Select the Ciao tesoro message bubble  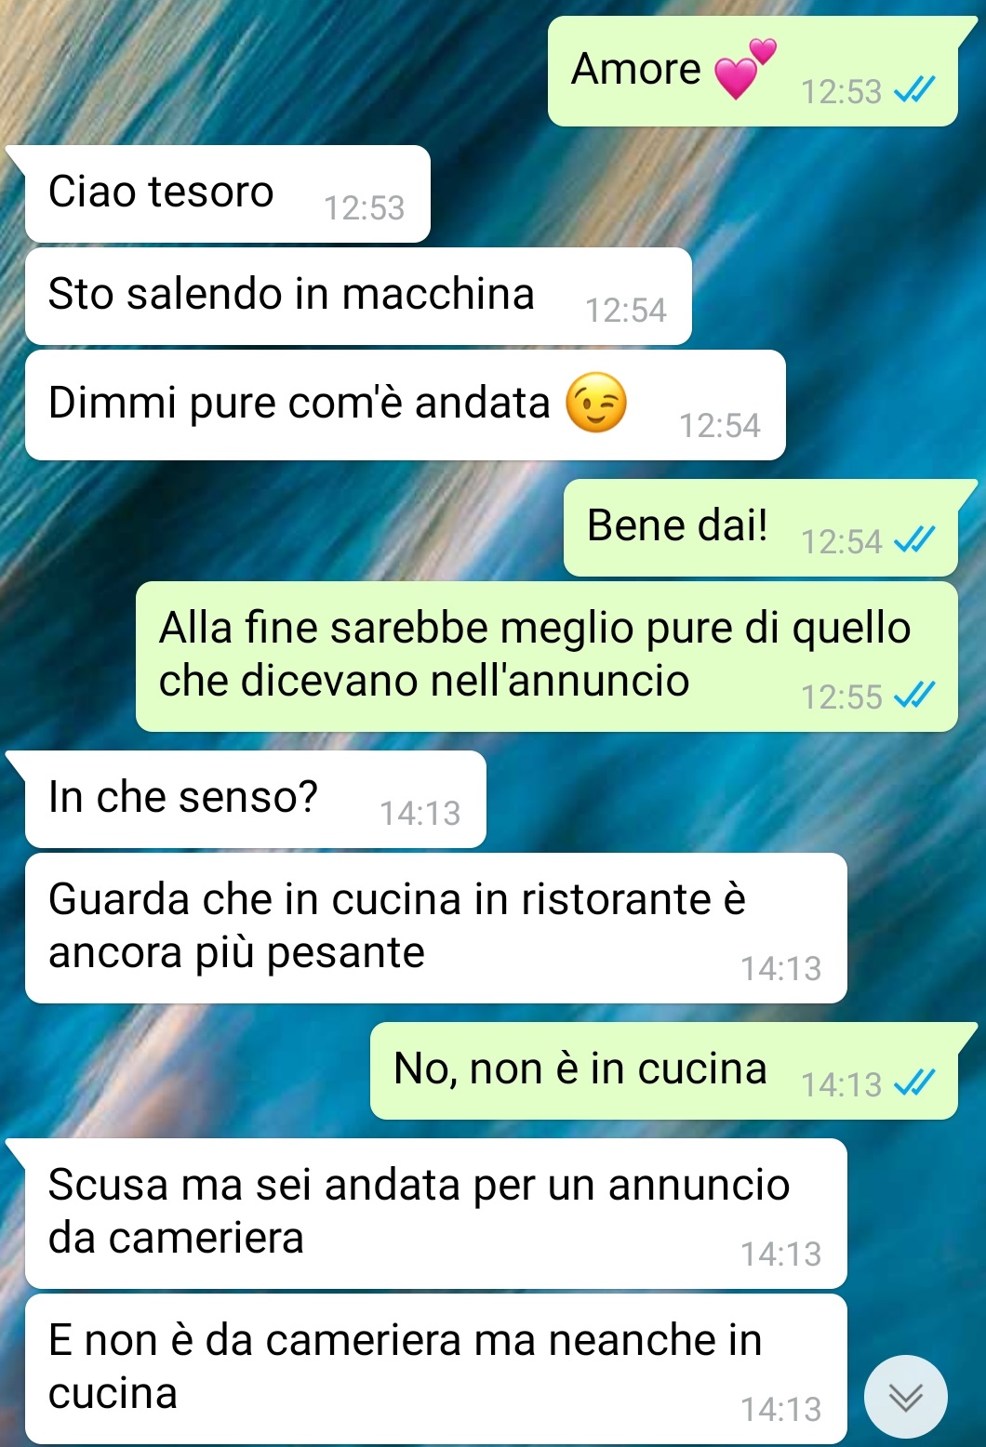[228, 194]
